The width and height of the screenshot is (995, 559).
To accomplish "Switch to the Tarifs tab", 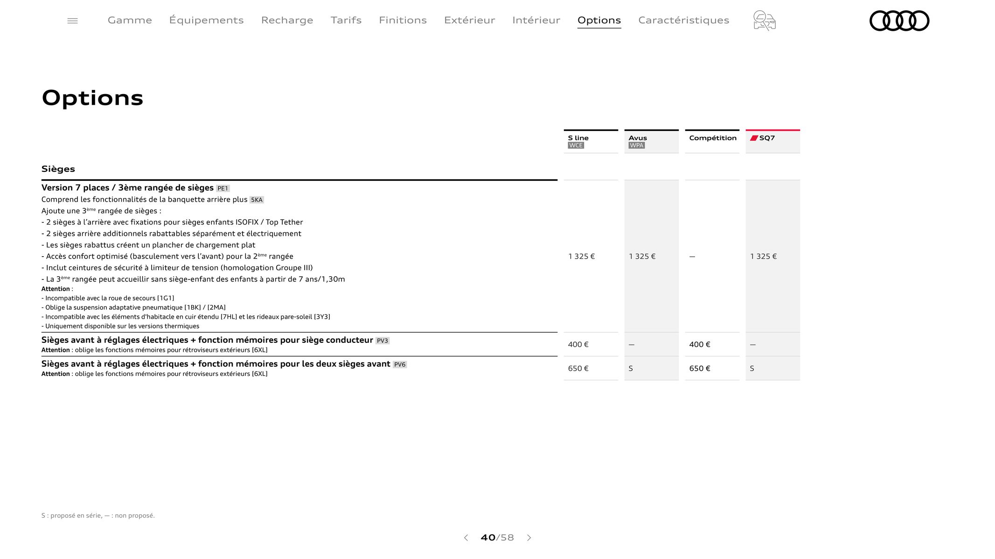I will 346,20.
